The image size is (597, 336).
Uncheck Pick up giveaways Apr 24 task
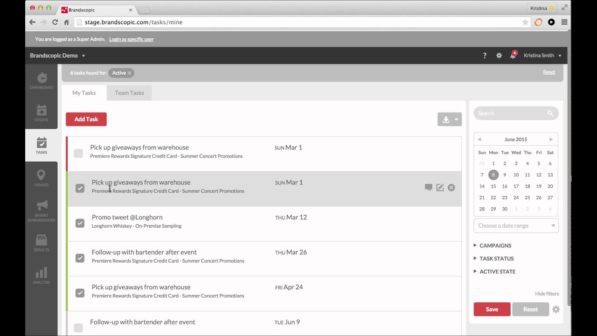click(x=80, y=293)
